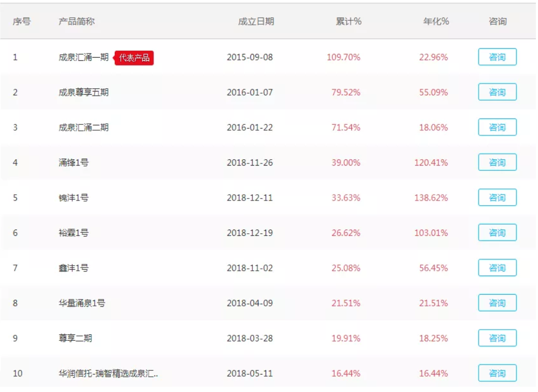Select date cell 2018-12-11
Image resolution: width=538 pixels, height=392 pixels.
(x=250, y=198)
